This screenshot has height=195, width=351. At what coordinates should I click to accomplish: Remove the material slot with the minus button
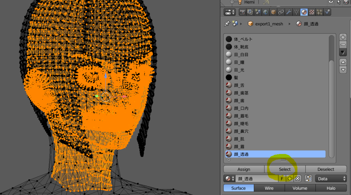click(343, 45)
